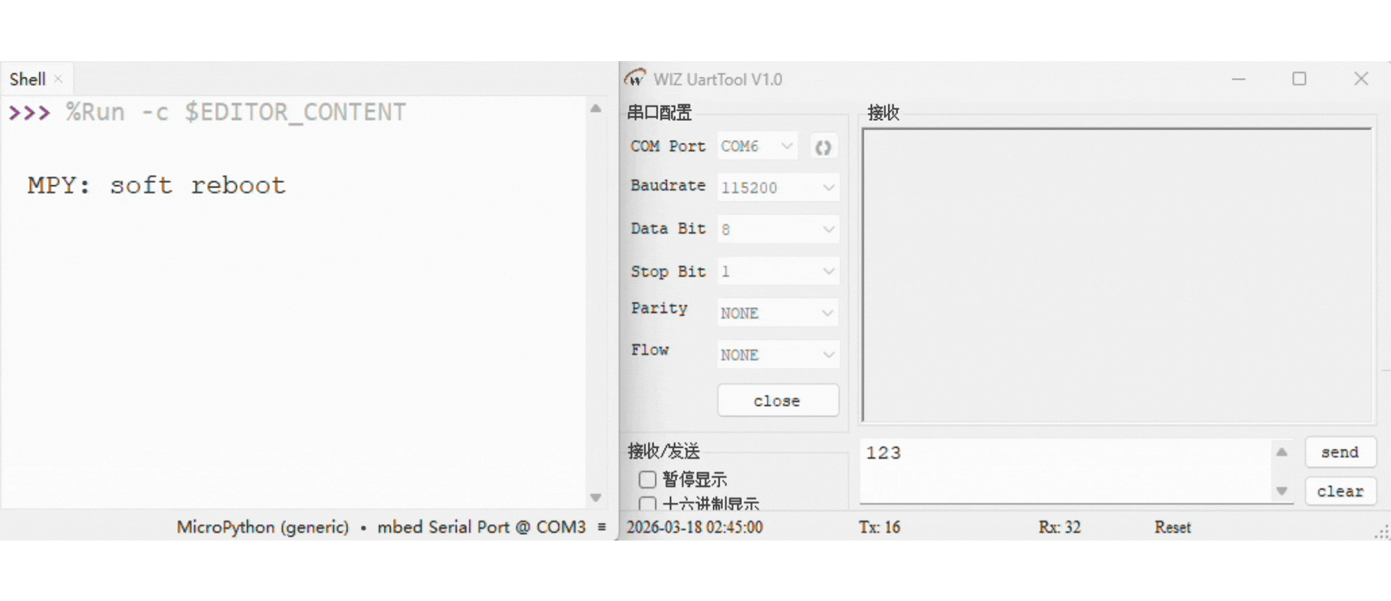Open the Stop Bit dropdown
This screenshot has height=601, width=1391.
click(x=778, y=271)
